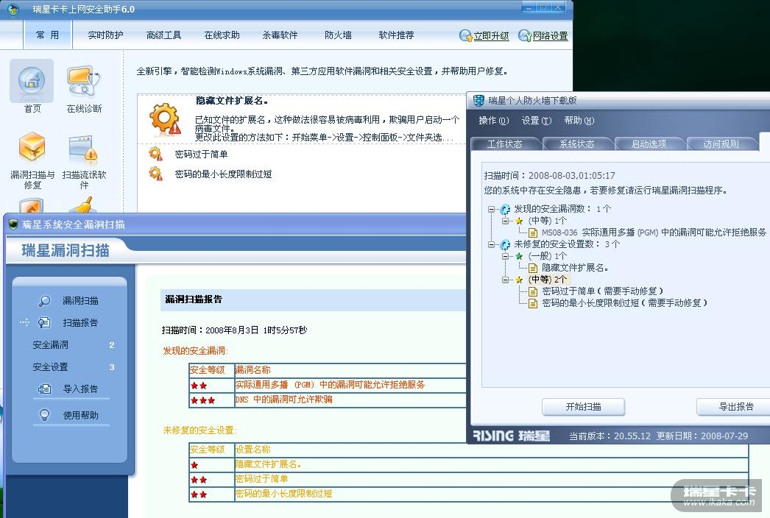Click large gear warning icon for 隐藏文件扩展名
Screen dimensions: 770x518
pos(165,118)
